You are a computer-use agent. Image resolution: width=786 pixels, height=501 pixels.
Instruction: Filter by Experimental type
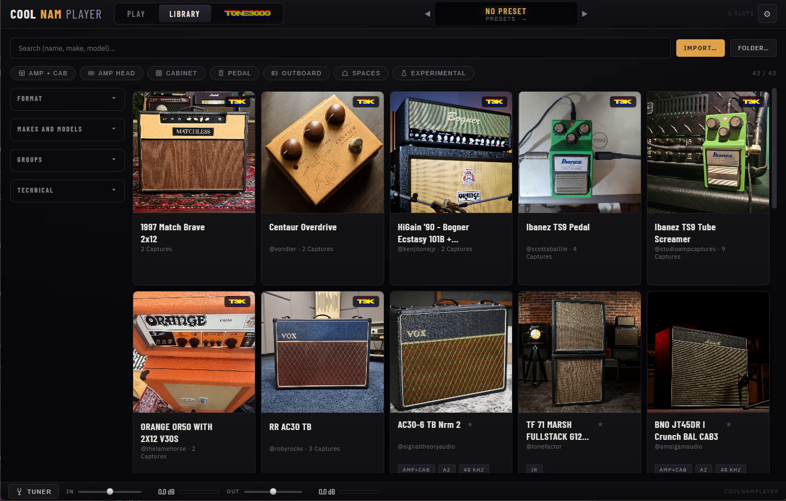tap(433, 73)
